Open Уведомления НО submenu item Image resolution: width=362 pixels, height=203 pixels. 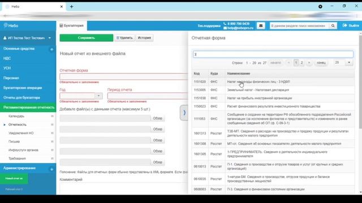(21, 133)
